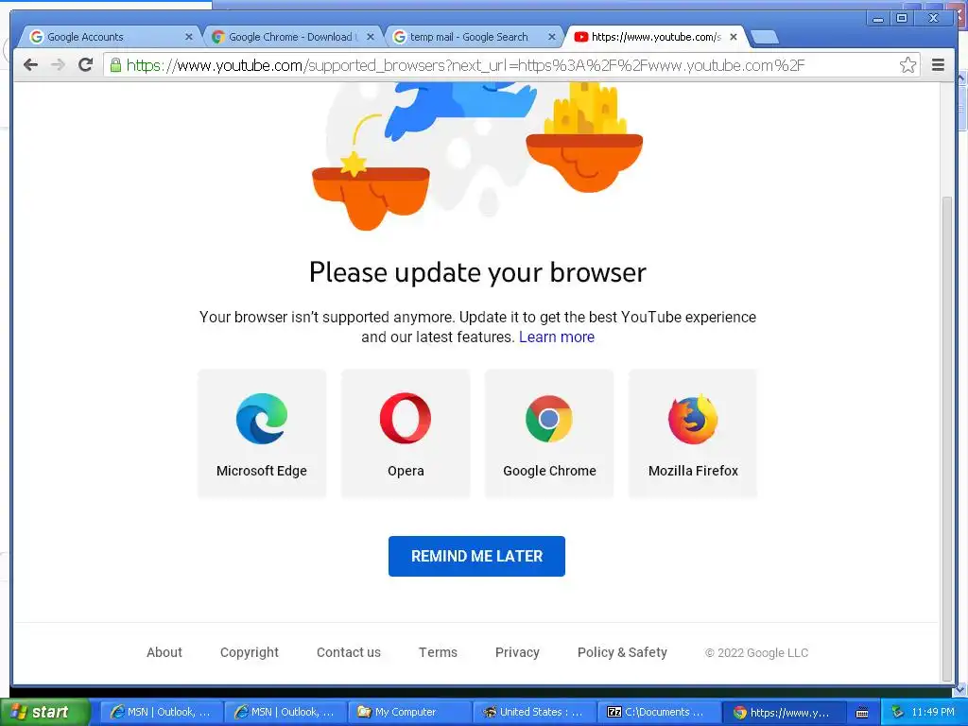Click the forward navigation arrow
This screenshot has height=726, width=968.
[58, 65]
